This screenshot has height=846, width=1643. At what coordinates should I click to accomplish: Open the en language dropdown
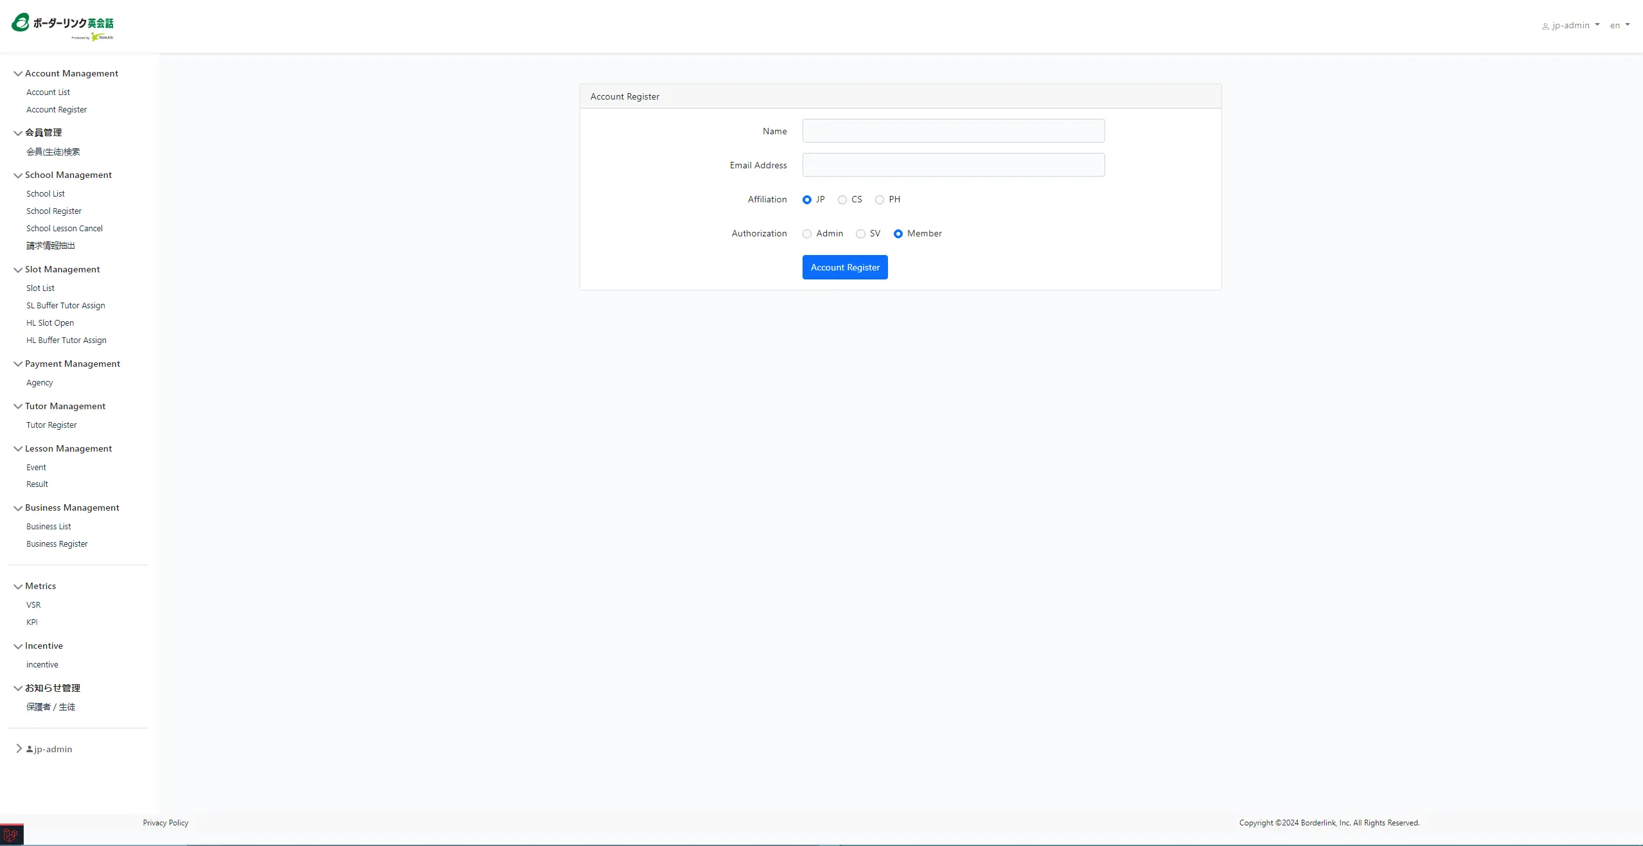point(1619,26)
